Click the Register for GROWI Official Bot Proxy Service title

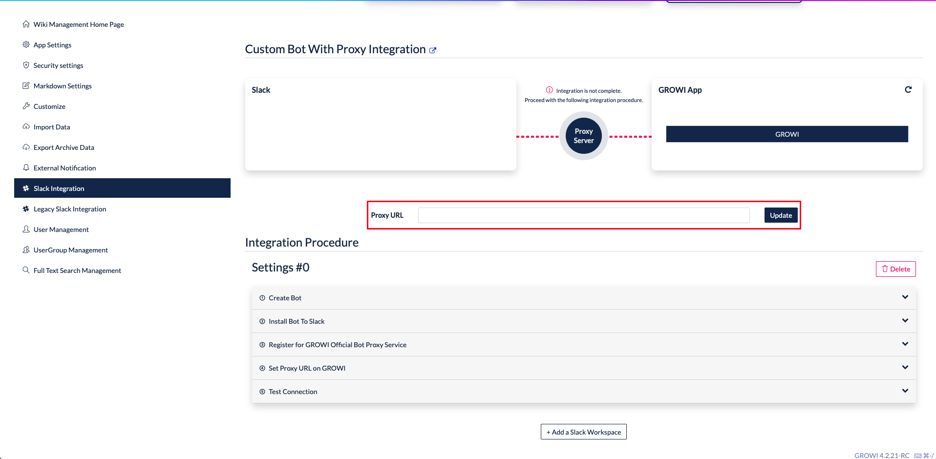point(338,345)
